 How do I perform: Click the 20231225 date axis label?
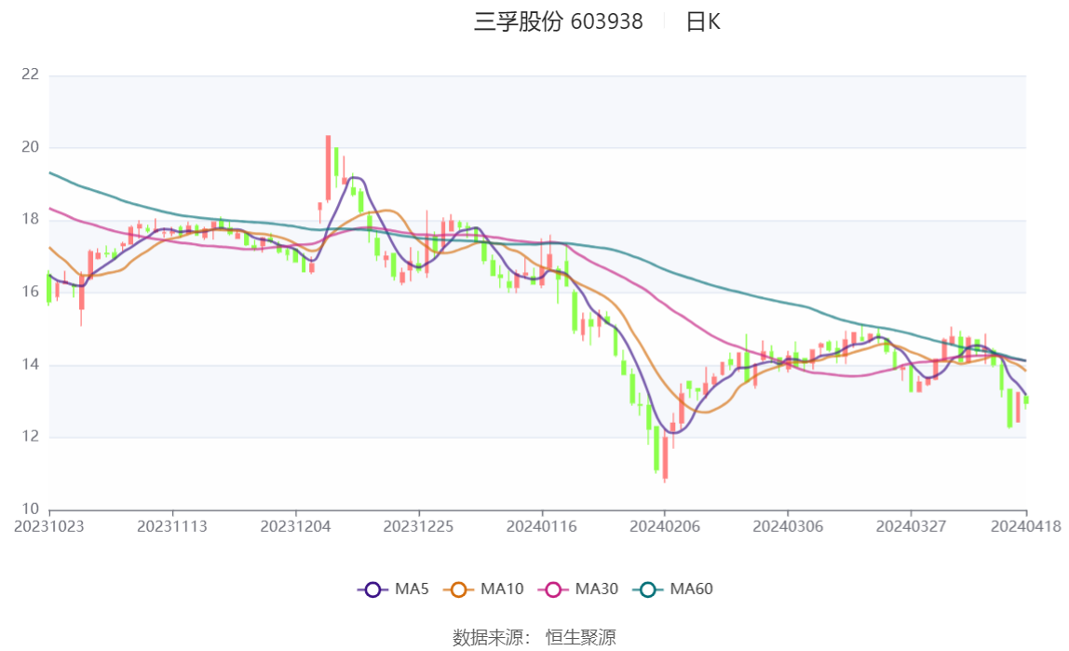(418, 527)
